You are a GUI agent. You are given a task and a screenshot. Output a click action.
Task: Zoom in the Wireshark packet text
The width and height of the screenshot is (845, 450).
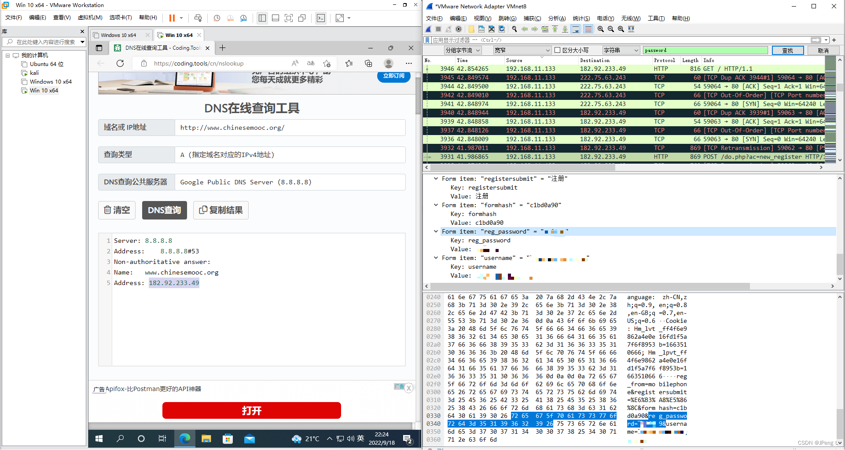[x=601, y=29]
